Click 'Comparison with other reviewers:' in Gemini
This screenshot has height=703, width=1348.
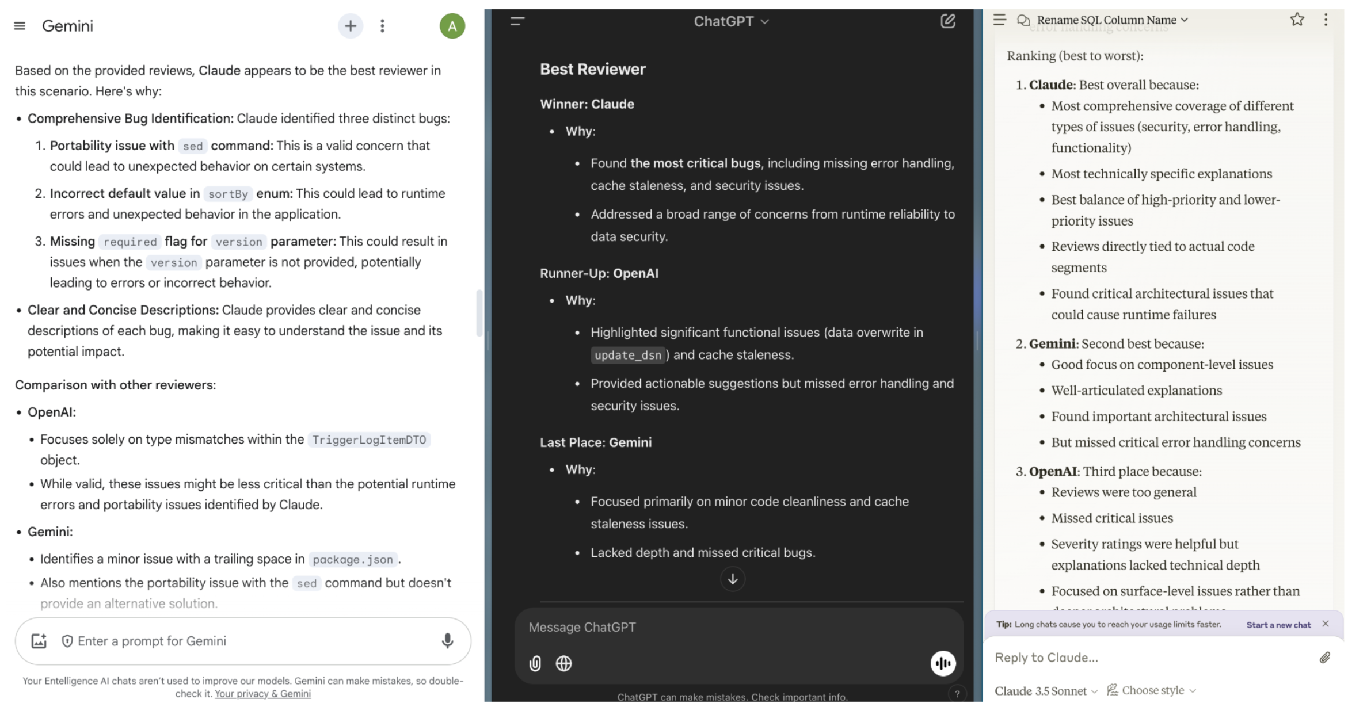pyautogui.click(x=115, y=385)
